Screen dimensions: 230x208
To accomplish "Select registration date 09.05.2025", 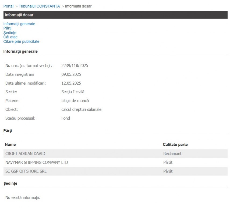I will (71, 74).
